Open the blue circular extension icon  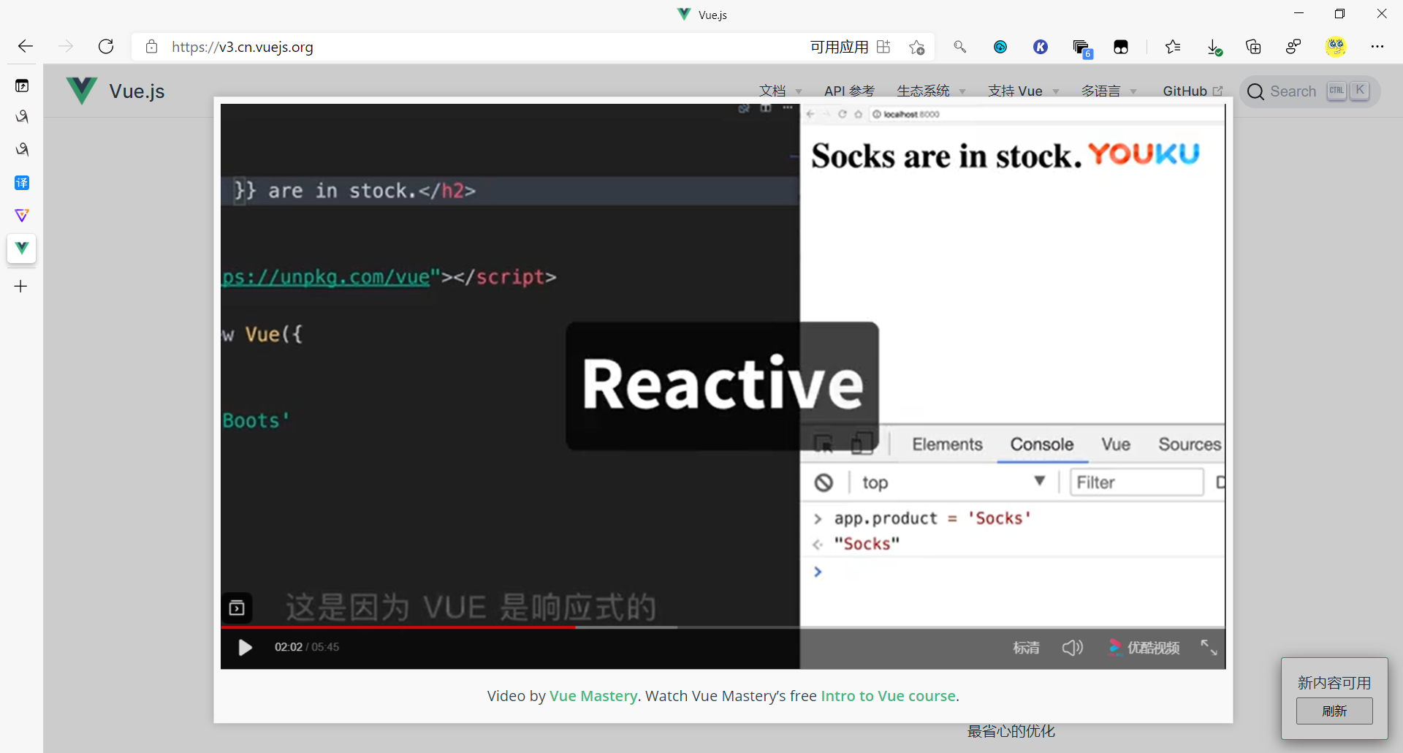(x=1000, y=47)
